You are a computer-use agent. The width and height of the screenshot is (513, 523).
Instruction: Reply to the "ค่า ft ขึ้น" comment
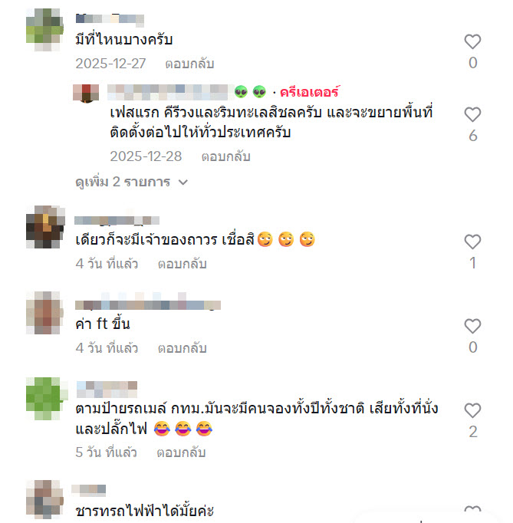pos(182,348)
